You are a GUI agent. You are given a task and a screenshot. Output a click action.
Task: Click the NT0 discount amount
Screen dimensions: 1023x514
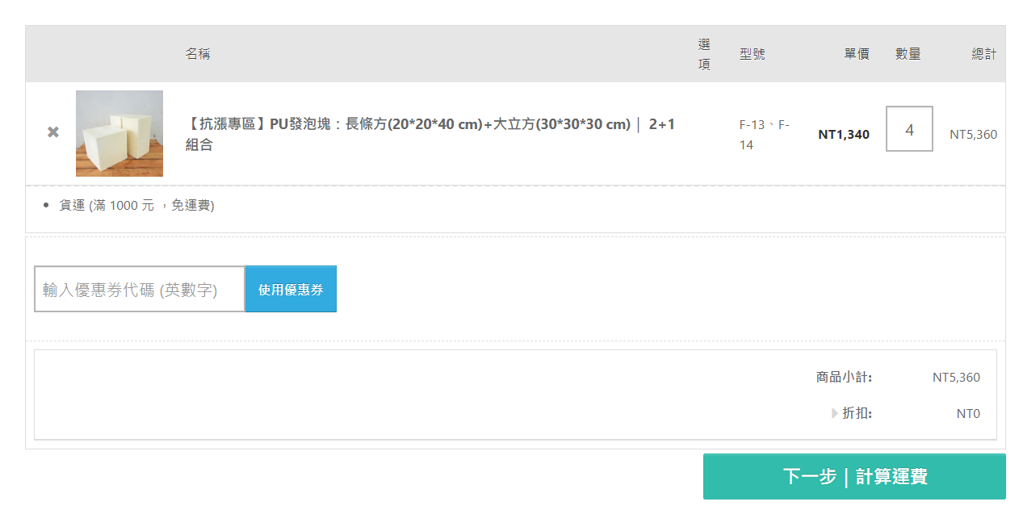(x=968, y=414)
